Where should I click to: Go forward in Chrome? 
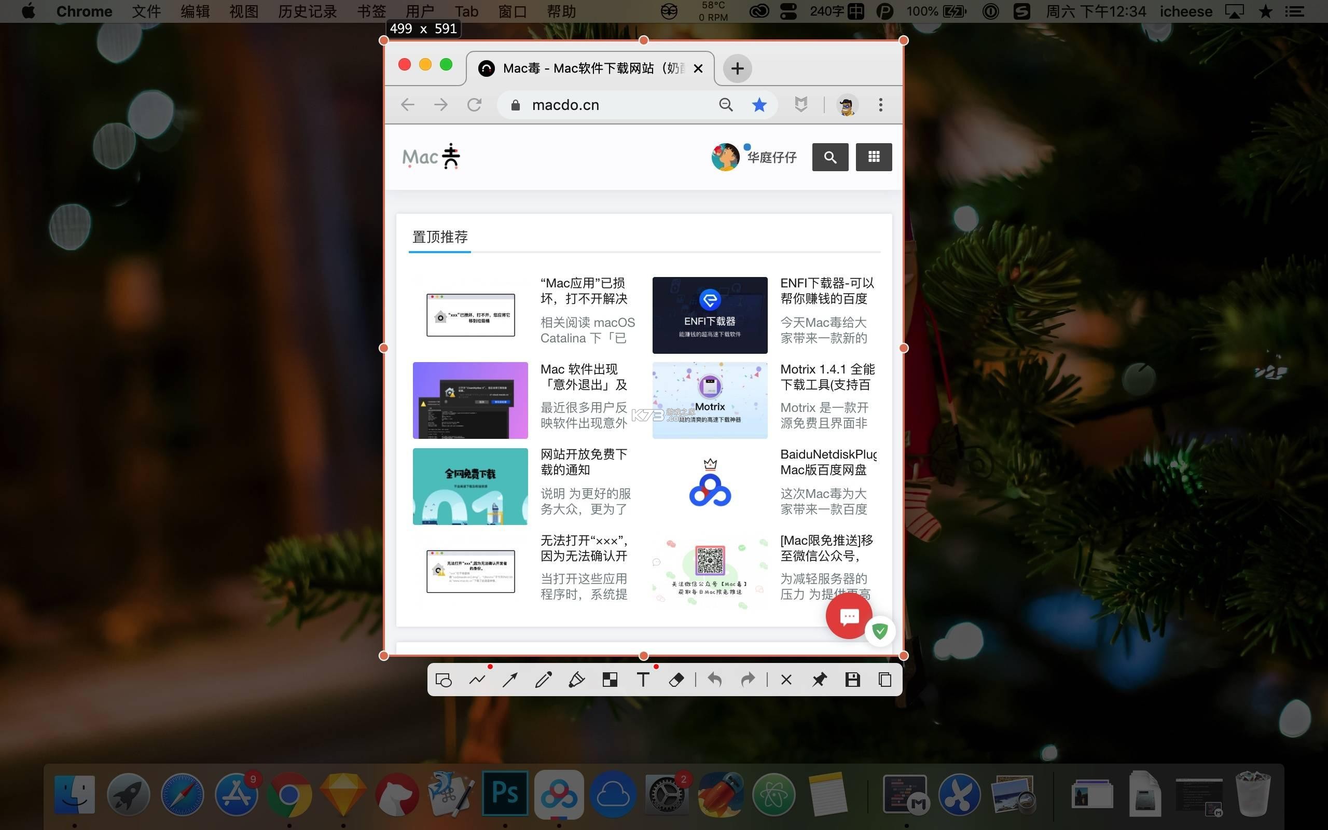440,104
